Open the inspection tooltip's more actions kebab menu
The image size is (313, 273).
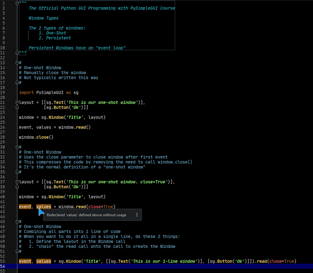tap(137, 214)
